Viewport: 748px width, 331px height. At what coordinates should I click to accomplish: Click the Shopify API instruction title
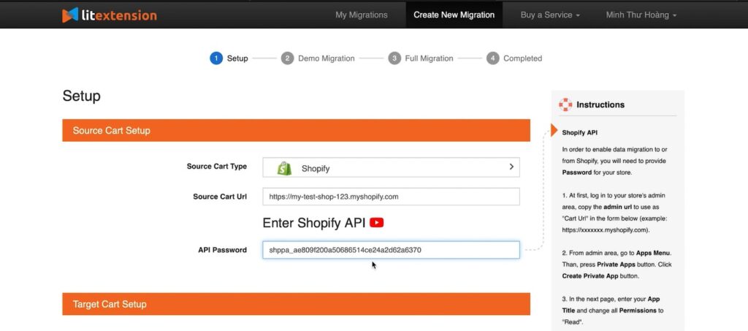579,132
